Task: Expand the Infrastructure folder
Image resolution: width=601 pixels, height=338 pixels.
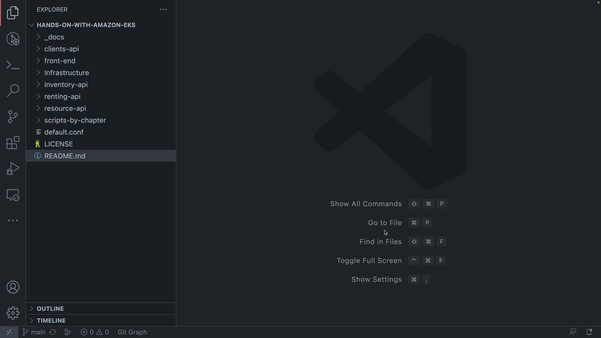Action: 66,73
